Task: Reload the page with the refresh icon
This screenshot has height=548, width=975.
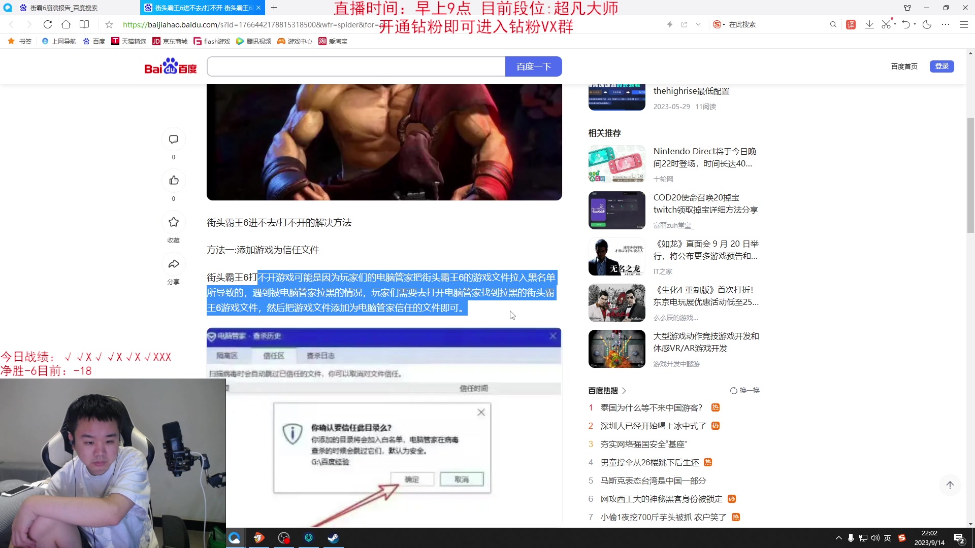Action: pos(48,24)
